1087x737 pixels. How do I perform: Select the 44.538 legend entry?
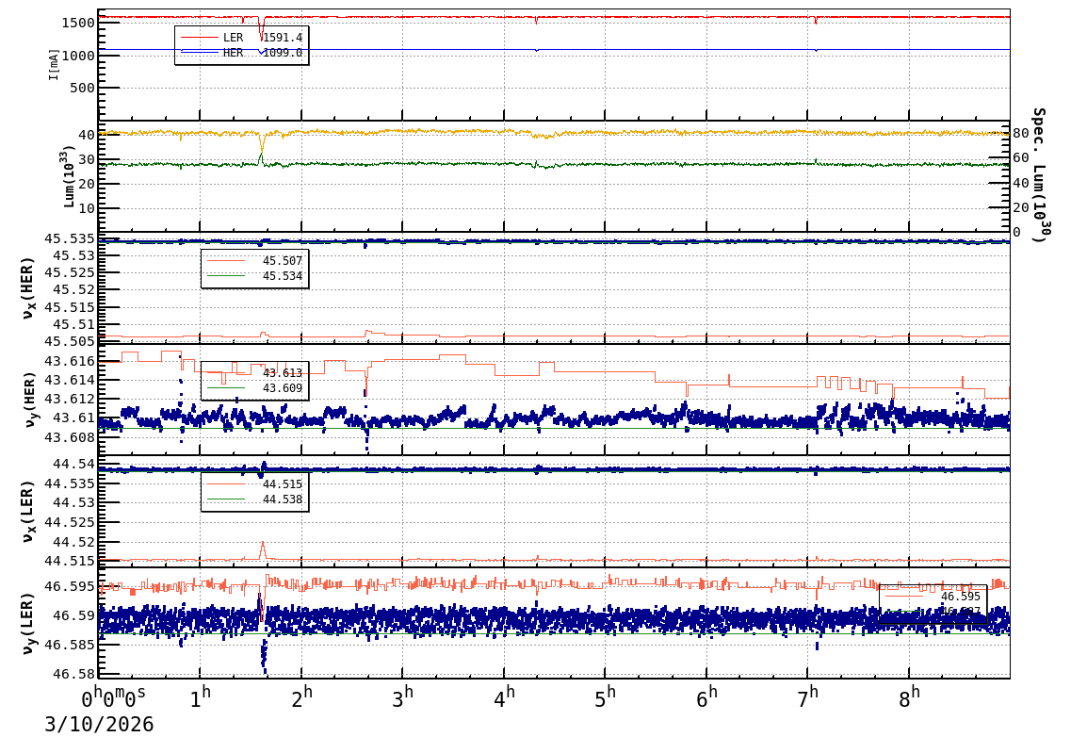pyautogui.click(x=254, y=500)
